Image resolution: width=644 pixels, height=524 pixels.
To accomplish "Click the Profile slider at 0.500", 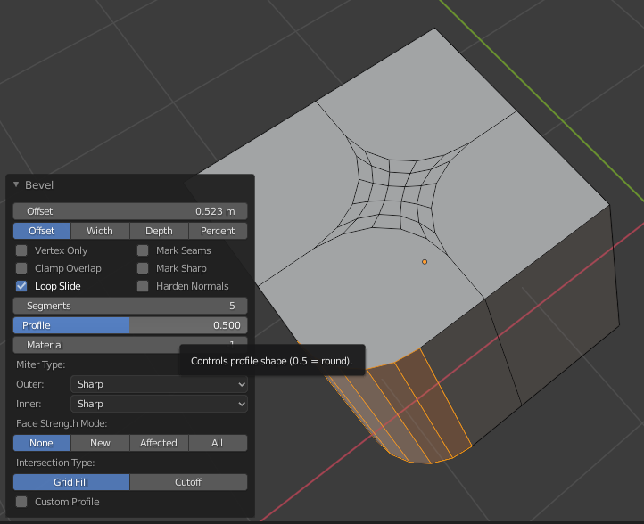I will (x=130, y=325).
